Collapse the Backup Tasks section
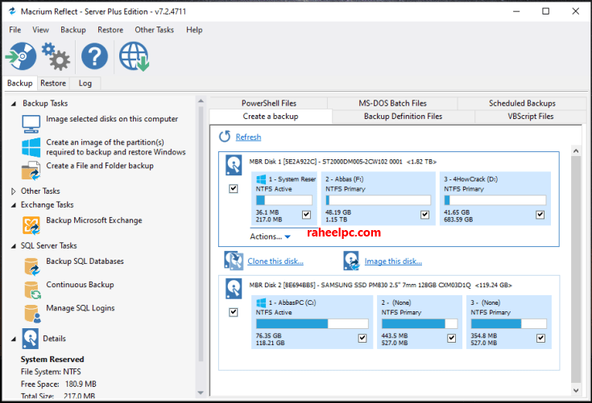Viewport: 592px width, 403px height. (x=14, y=103)
